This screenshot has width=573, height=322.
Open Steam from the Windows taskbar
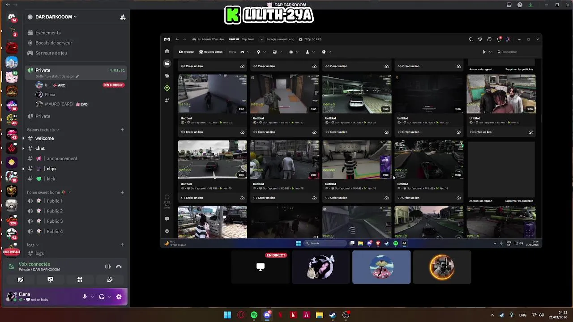pos(333,315)
